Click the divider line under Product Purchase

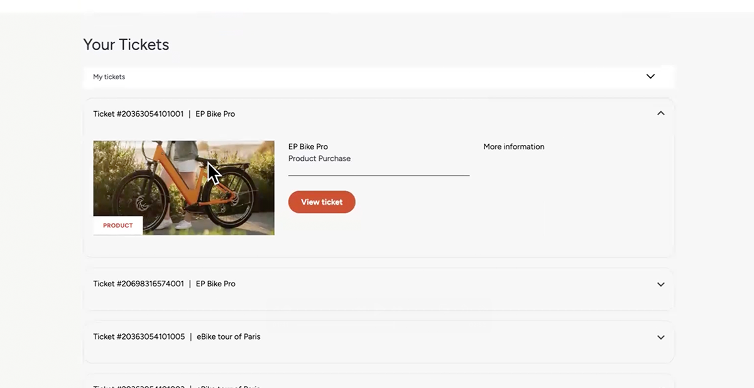pyautogui.click(x=378, y=176)
